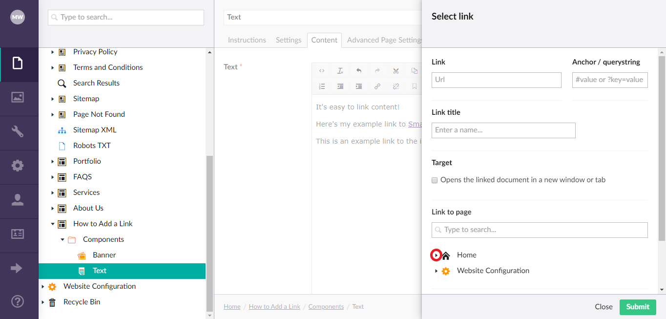Follow the 'How to Add a Link' breadcrumb
The height and width of the screenshot is (319, 666).
[x=274, y=307]
